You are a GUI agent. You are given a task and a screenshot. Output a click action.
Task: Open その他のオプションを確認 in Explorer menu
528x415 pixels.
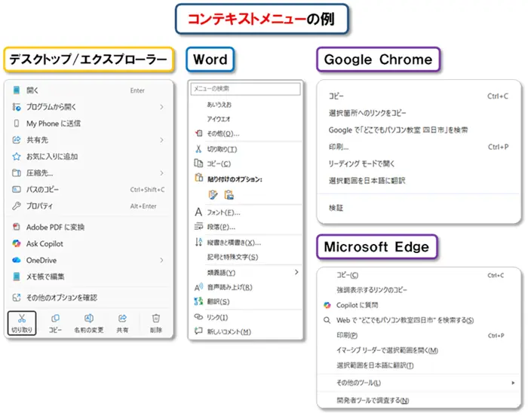[x=62, y=298]
